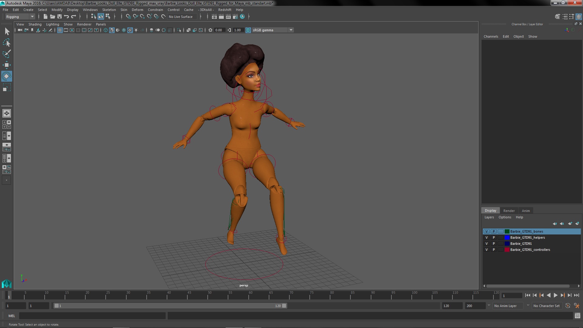The image size is (583, 328).
Task: Redo the last action
Action: (73, 17)
